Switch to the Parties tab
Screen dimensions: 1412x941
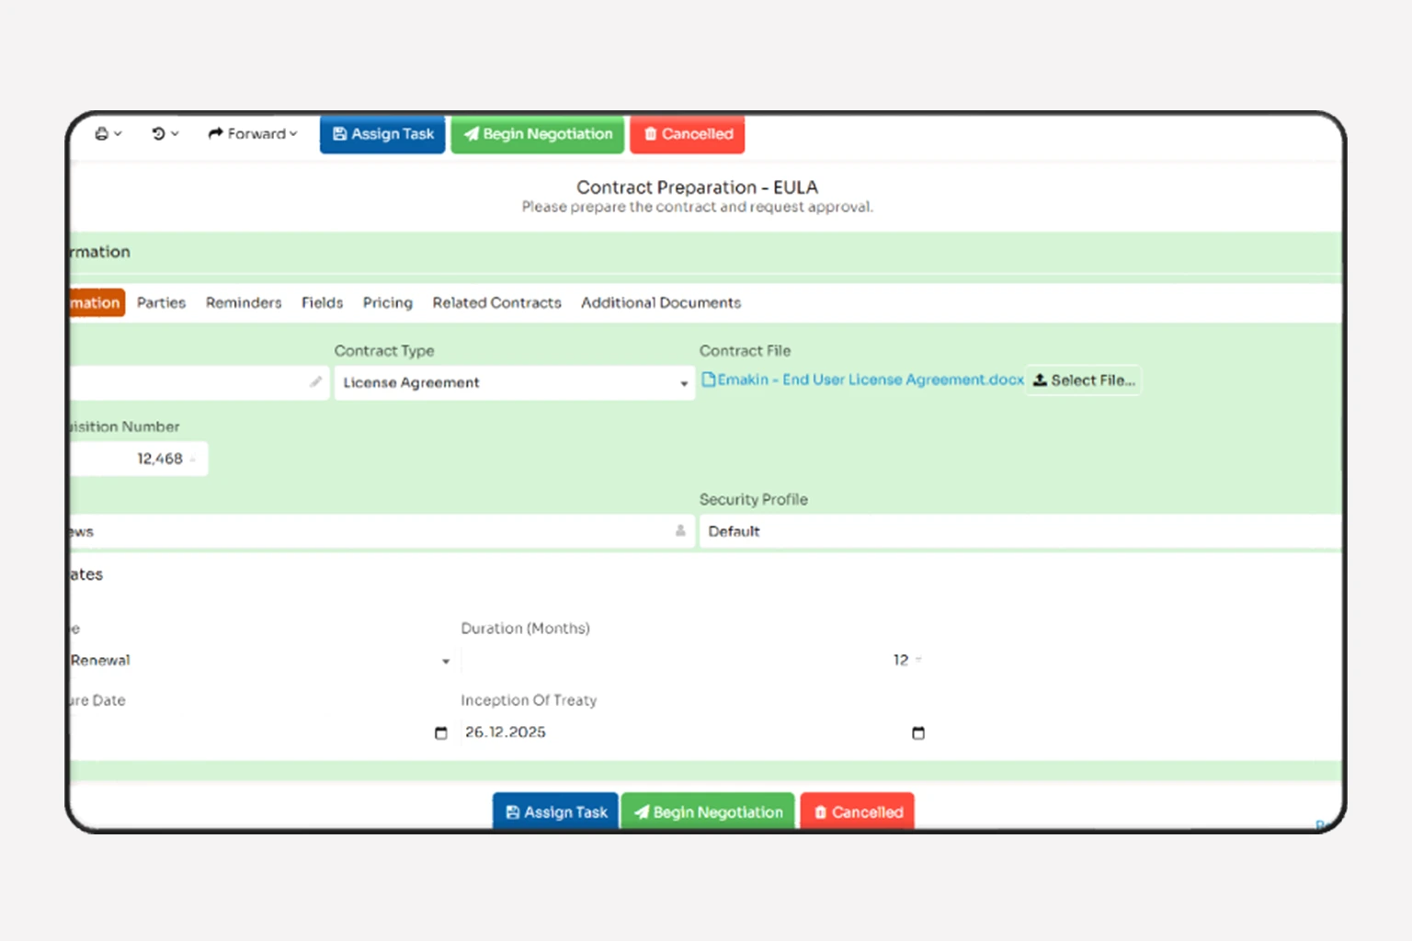pos(161,302)
